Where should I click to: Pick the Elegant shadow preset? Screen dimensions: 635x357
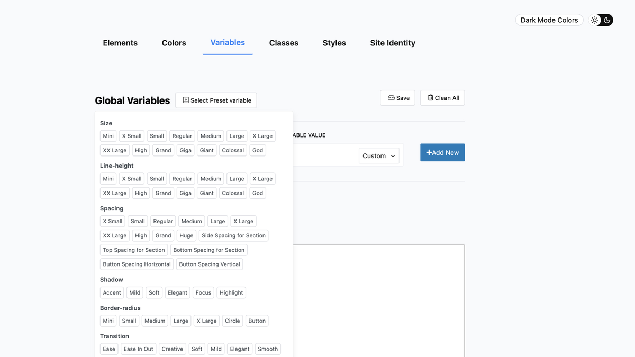(x=177, y=292)
